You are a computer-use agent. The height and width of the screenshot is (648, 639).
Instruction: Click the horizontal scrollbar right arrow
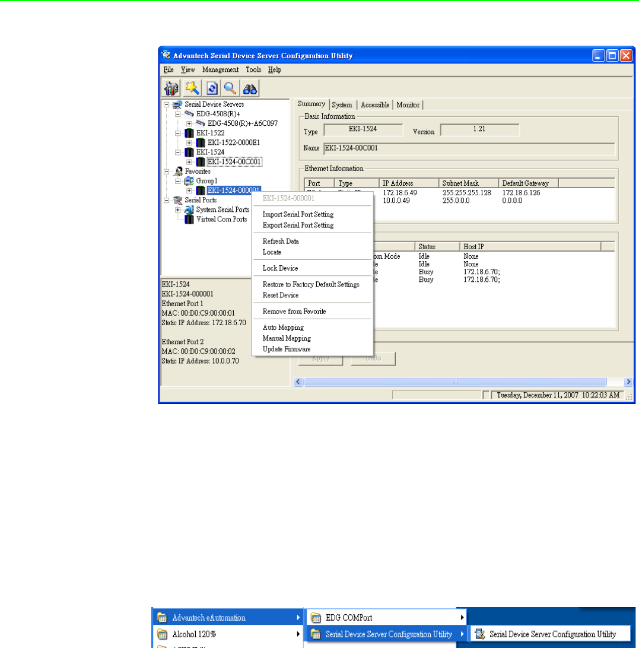point(628,382)
